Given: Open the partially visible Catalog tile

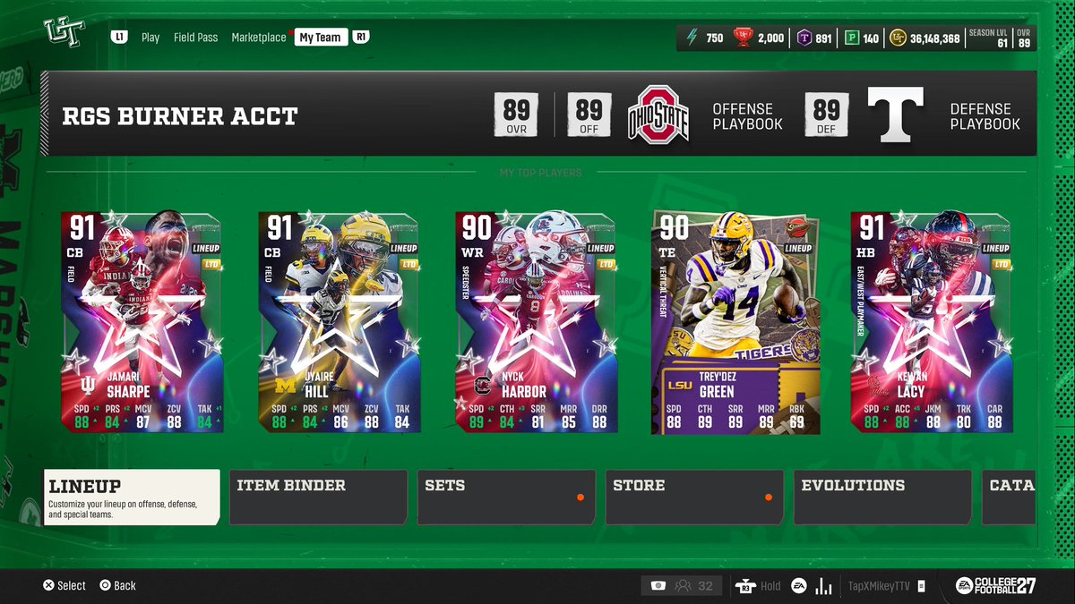Looking at the screenshot, I should coord(1010,497).
